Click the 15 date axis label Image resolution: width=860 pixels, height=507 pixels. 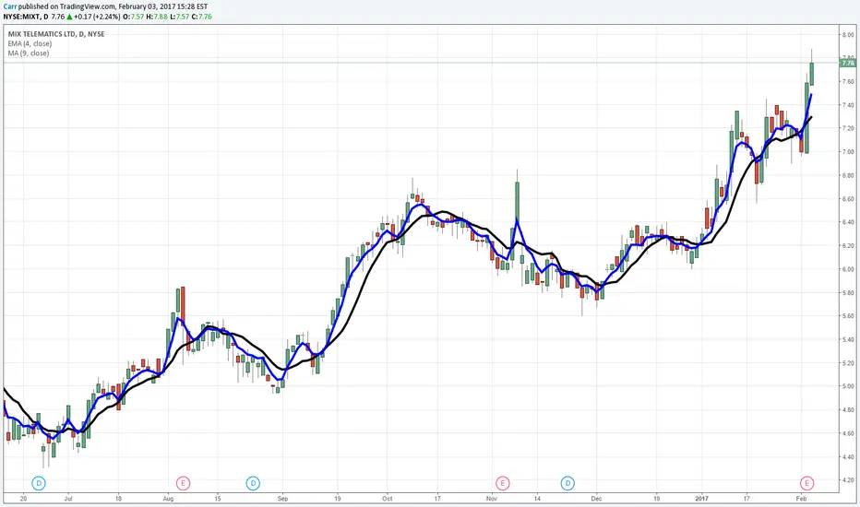coord(218,499)
